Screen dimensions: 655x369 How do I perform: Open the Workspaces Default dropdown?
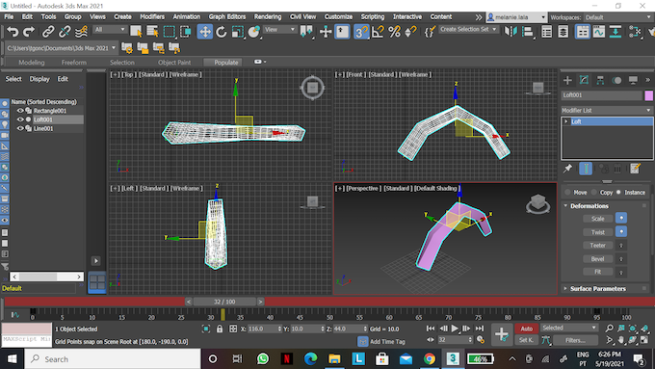point(617,17)
